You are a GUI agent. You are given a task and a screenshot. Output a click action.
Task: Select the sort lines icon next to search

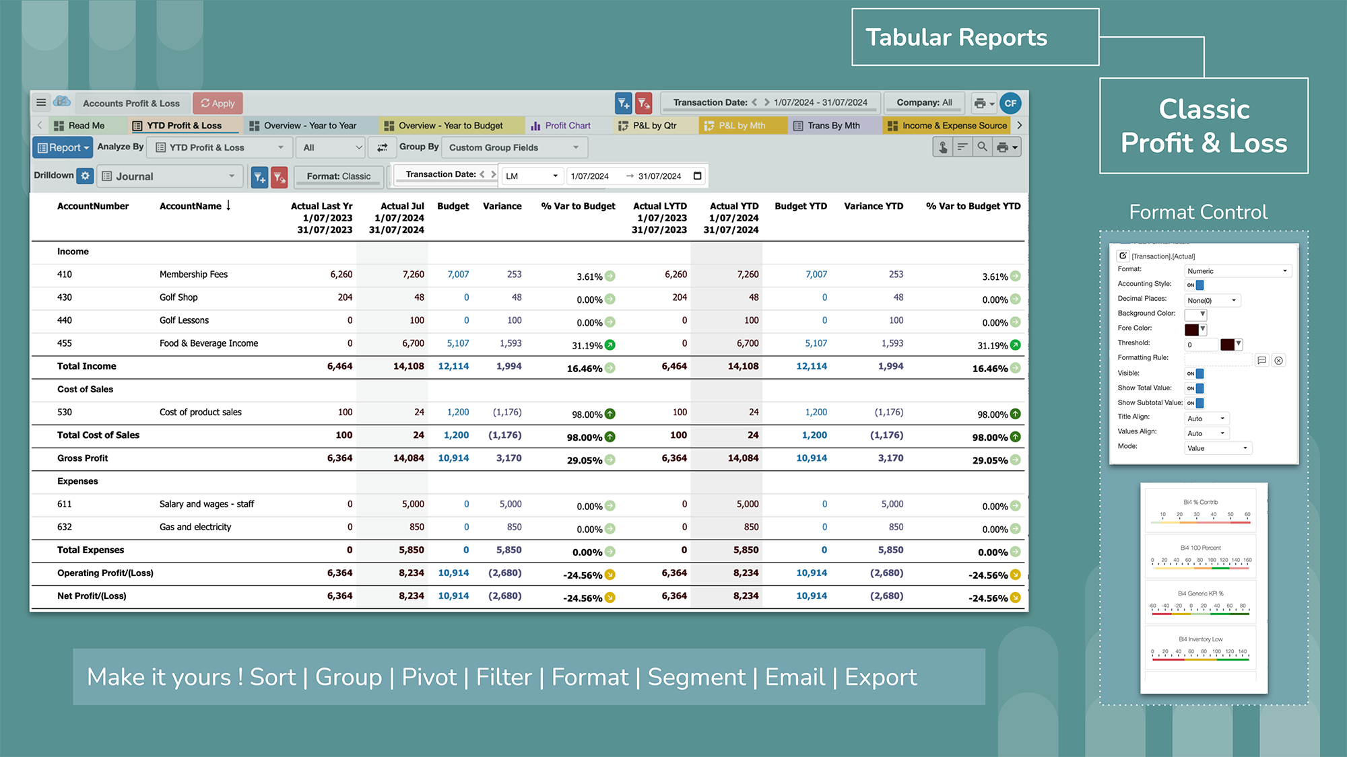(962, 147)
